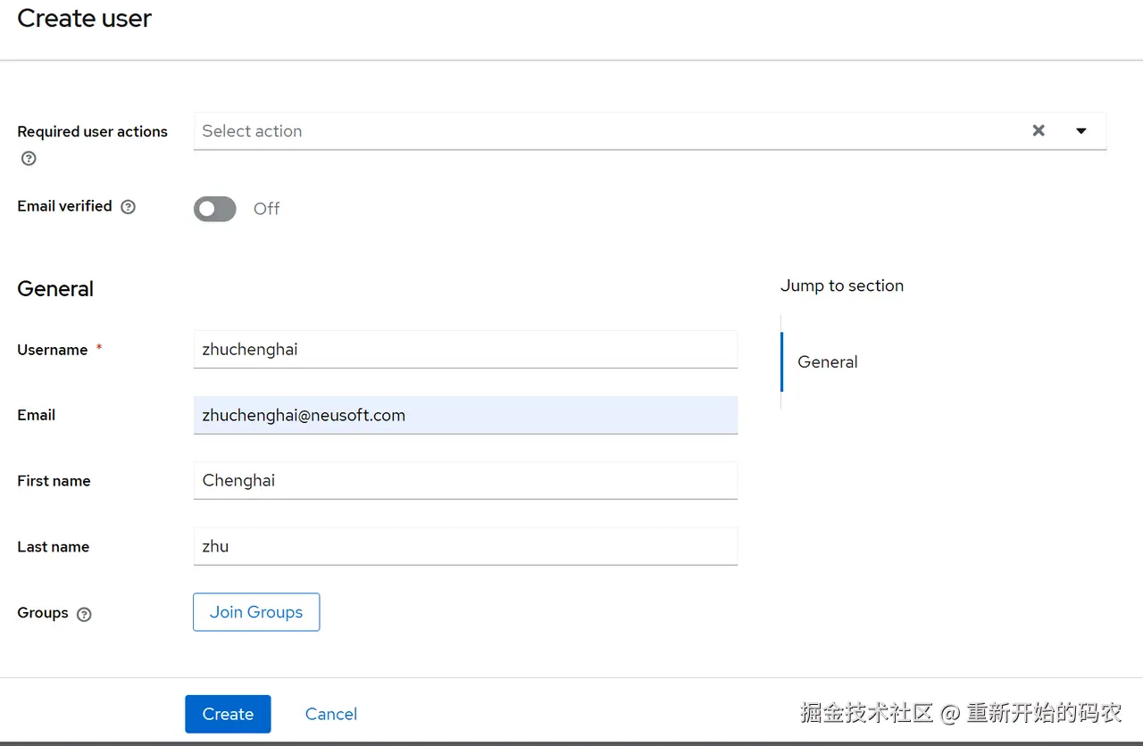
Task: Toggle the Email verified switch
Action: [215, 209]
